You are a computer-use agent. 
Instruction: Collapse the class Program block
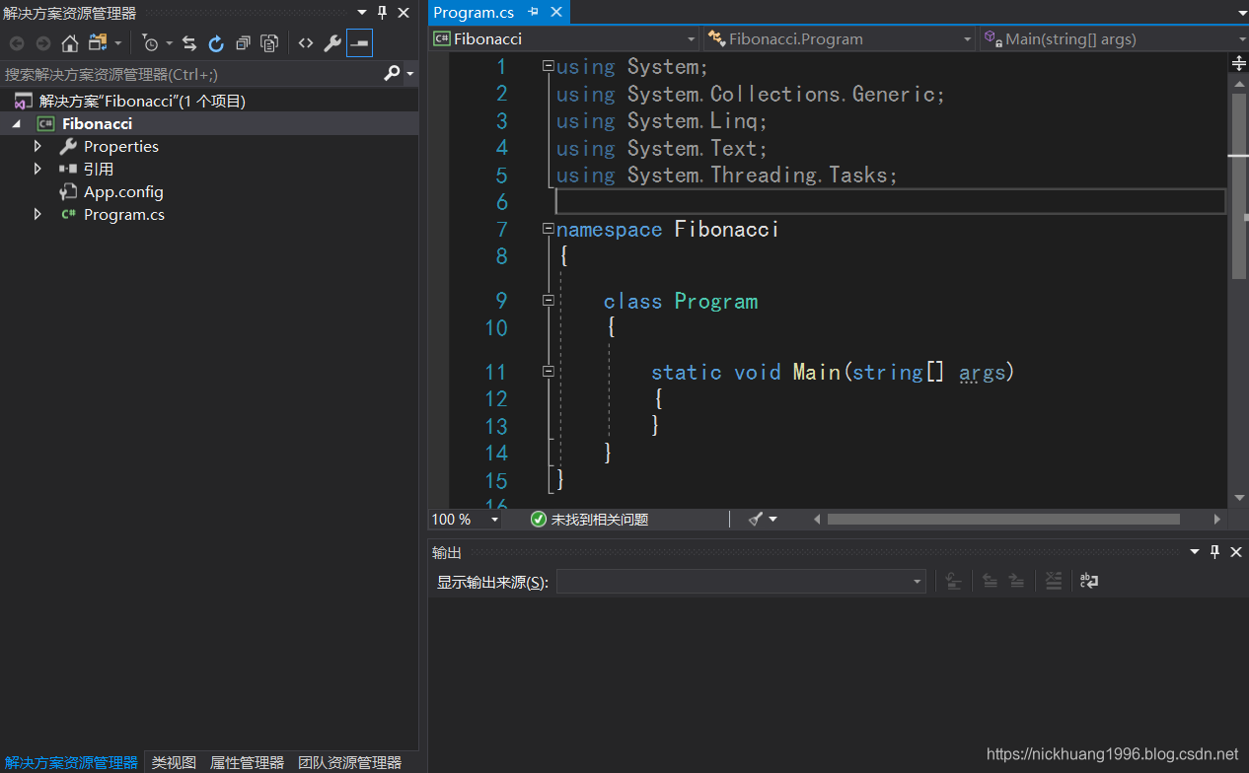pos(548,300)
